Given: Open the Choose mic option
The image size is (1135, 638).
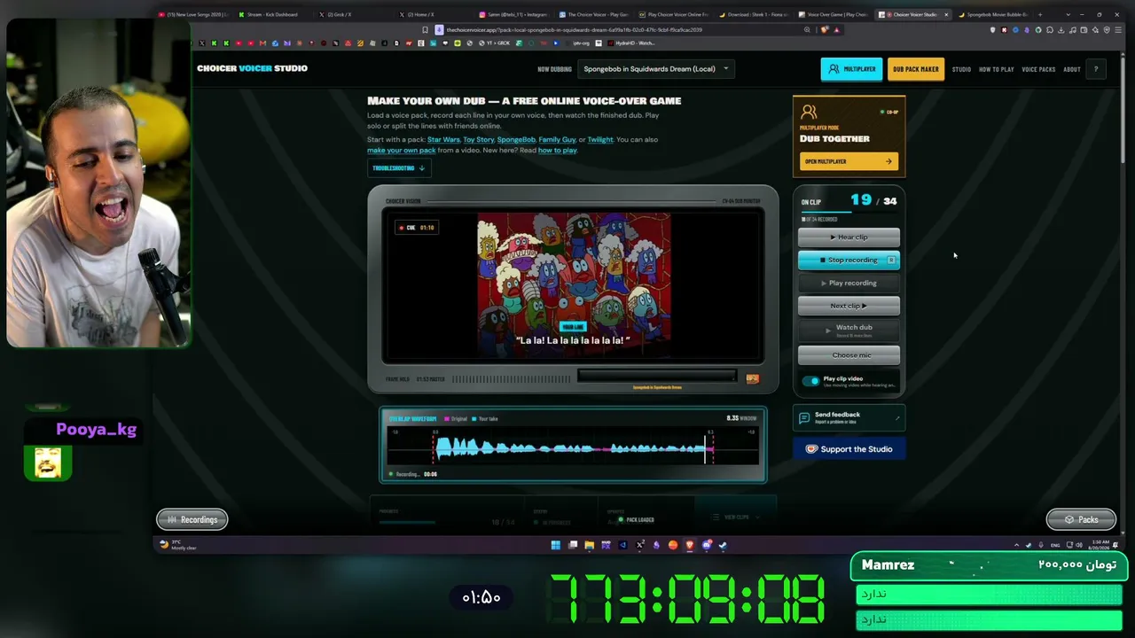Looking at the screenshot, I should click(x=849, y=355).
